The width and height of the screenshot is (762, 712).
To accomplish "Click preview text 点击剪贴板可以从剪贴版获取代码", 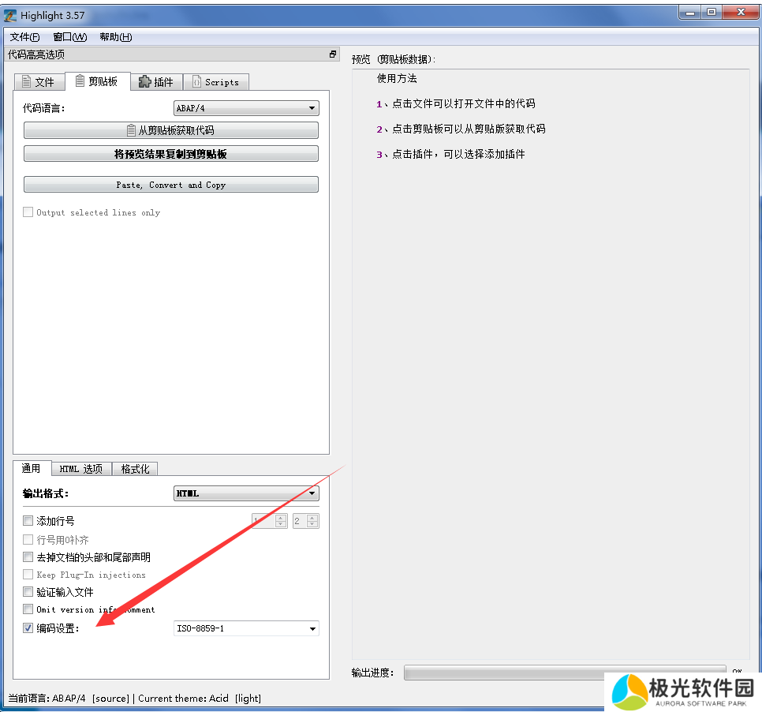I will [469, 129].
